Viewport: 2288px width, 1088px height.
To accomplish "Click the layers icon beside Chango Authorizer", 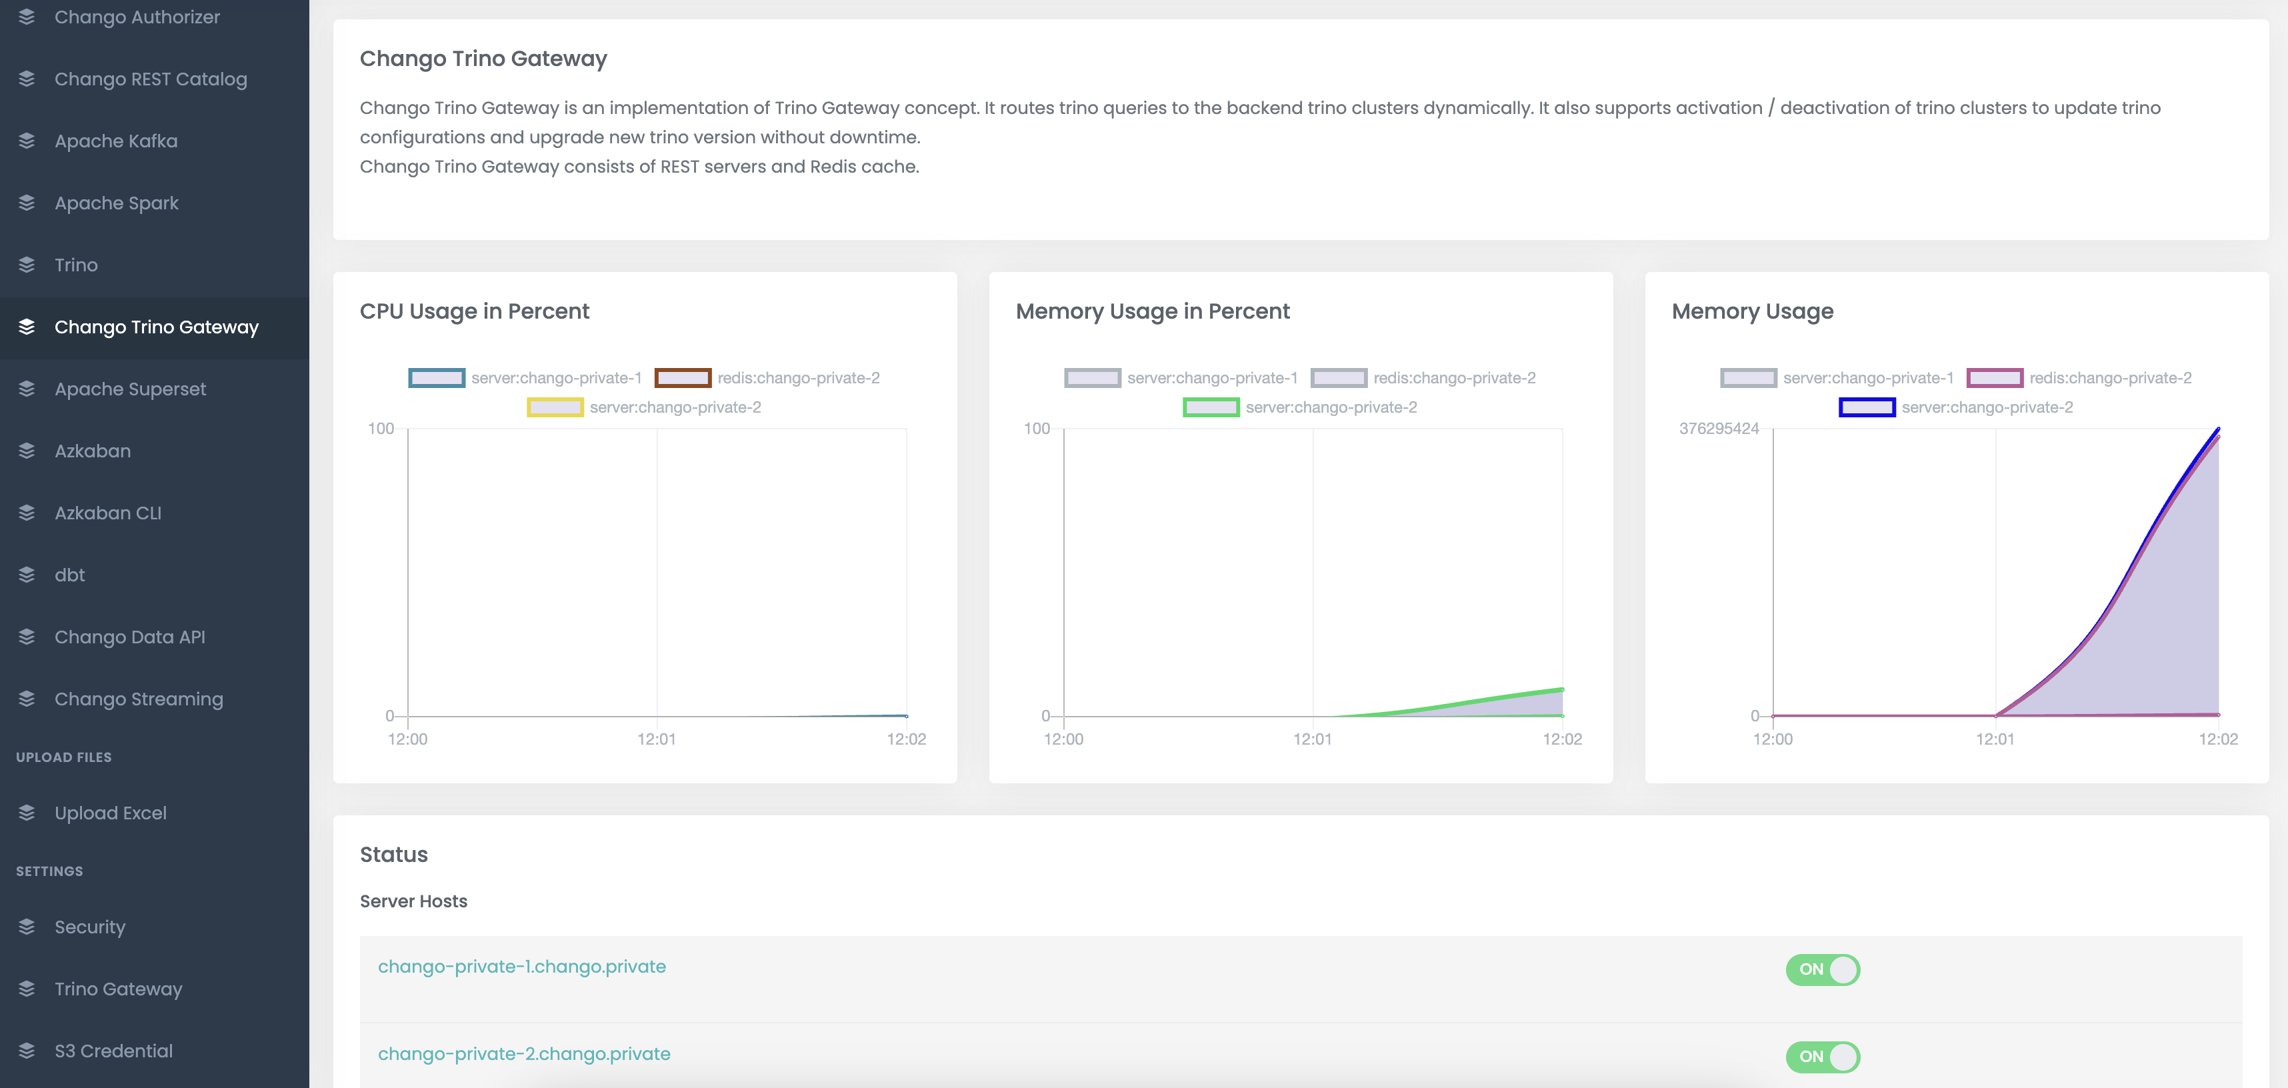I will click(x=27, y=17).
